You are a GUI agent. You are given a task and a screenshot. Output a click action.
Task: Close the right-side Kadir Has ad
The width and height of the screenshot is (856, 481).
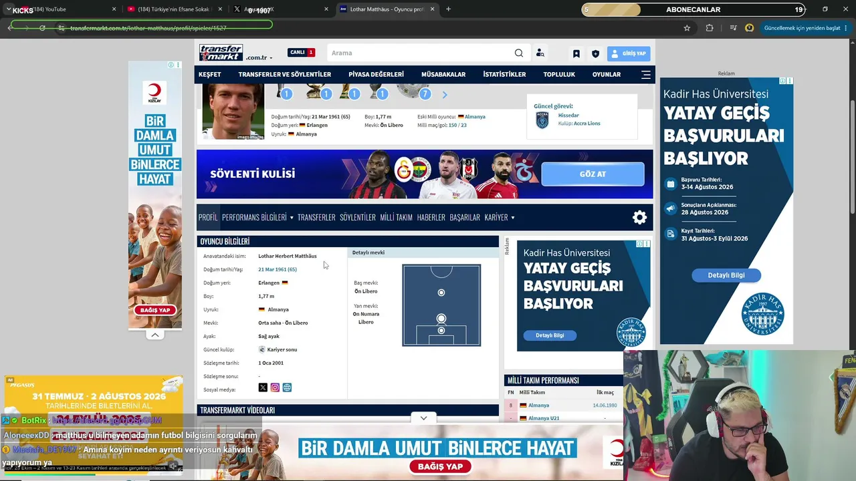tap(790, 81)
